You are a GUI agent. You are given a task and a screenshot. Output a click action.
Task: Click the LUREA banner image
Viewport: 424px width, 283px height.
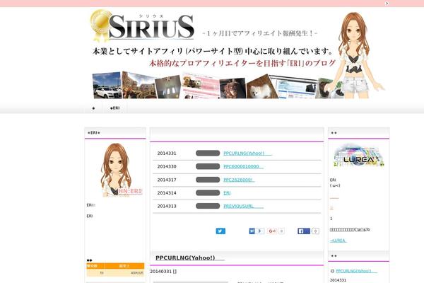tap(358, 156)
